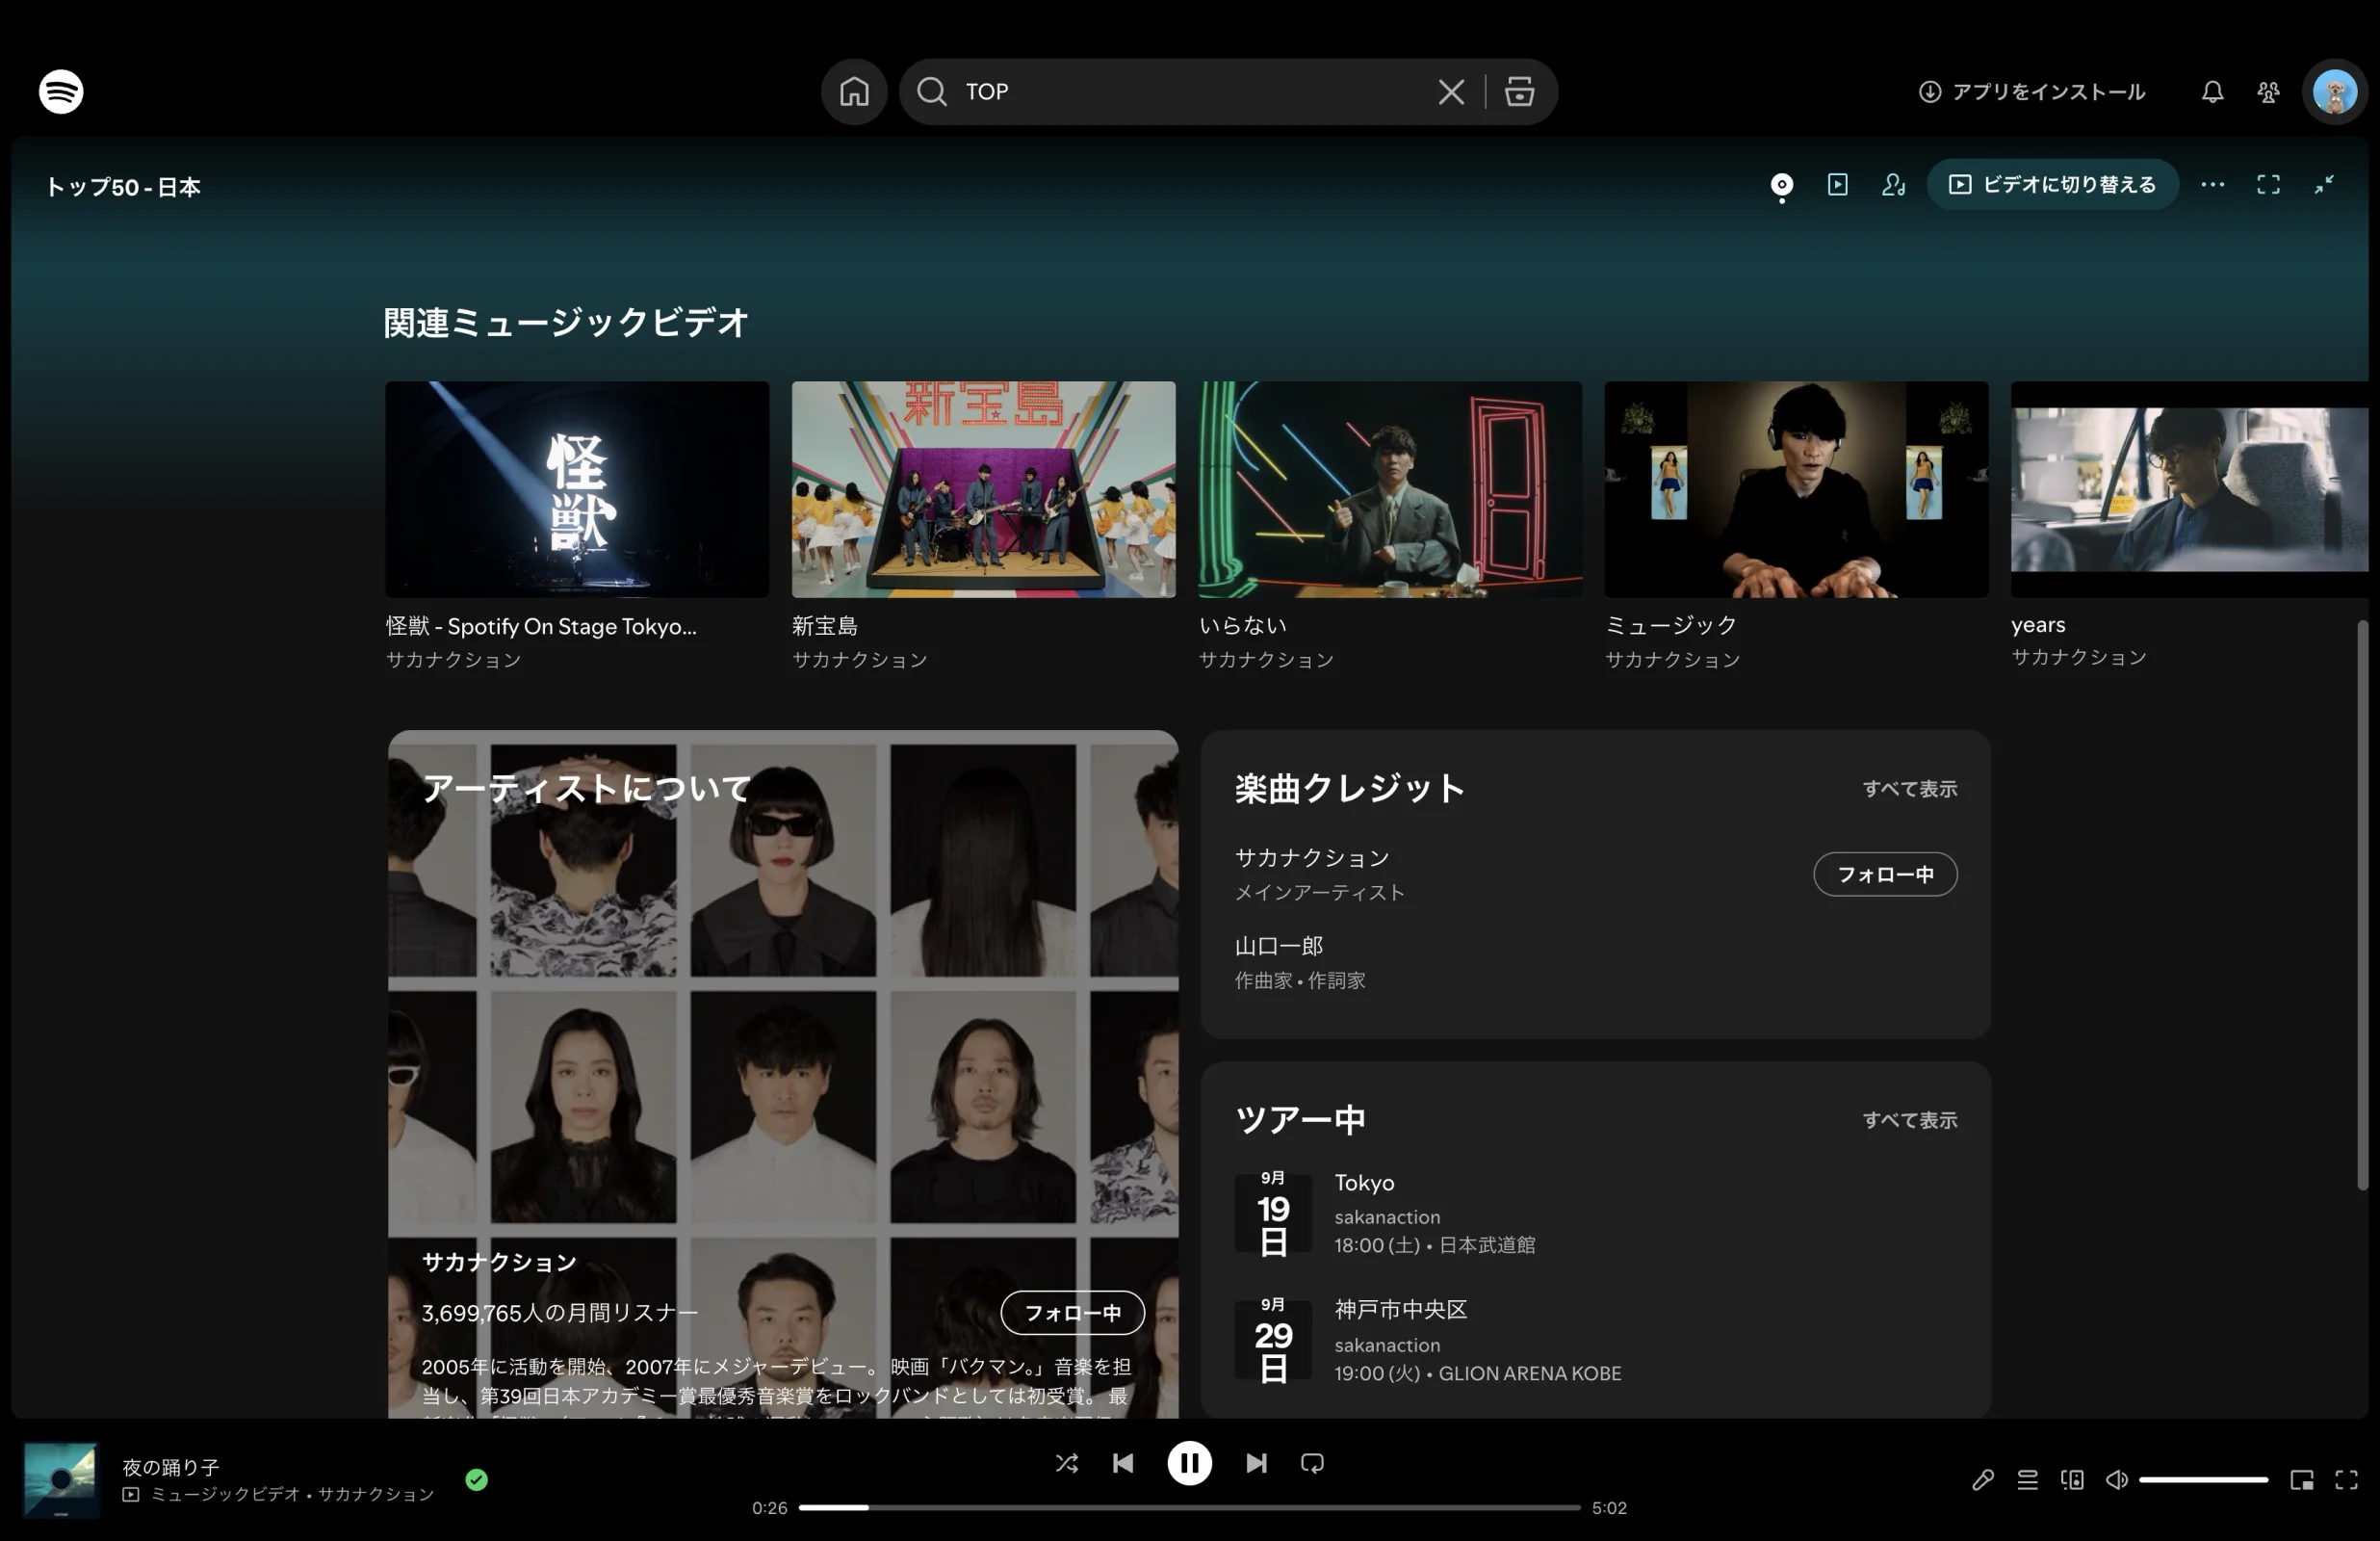Click ビデオに切り替える switch-to-video button
The height and width of the screenshot is (1541, 2380).
[2052, 184]
